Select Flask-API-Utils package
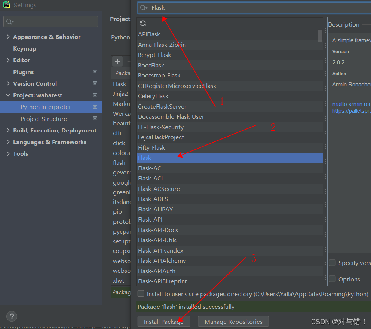The height and width of the screenshot is (329, 371). pos(230,240)
